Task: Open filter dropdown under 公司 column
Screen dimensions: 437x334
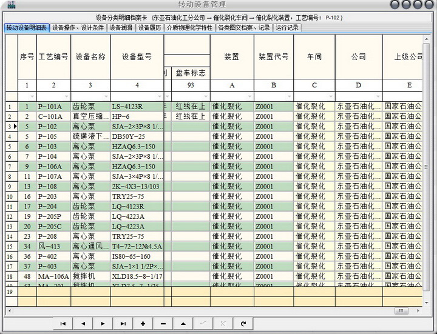Action: point(377,96)
